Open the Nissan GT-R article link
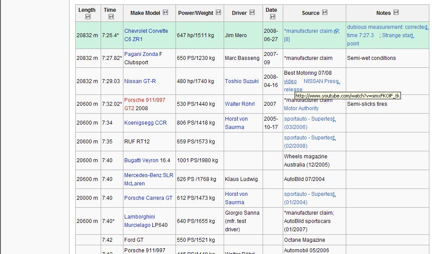This screenshot has width=432, height=254. pyautogui.click(x=140, y=81)
